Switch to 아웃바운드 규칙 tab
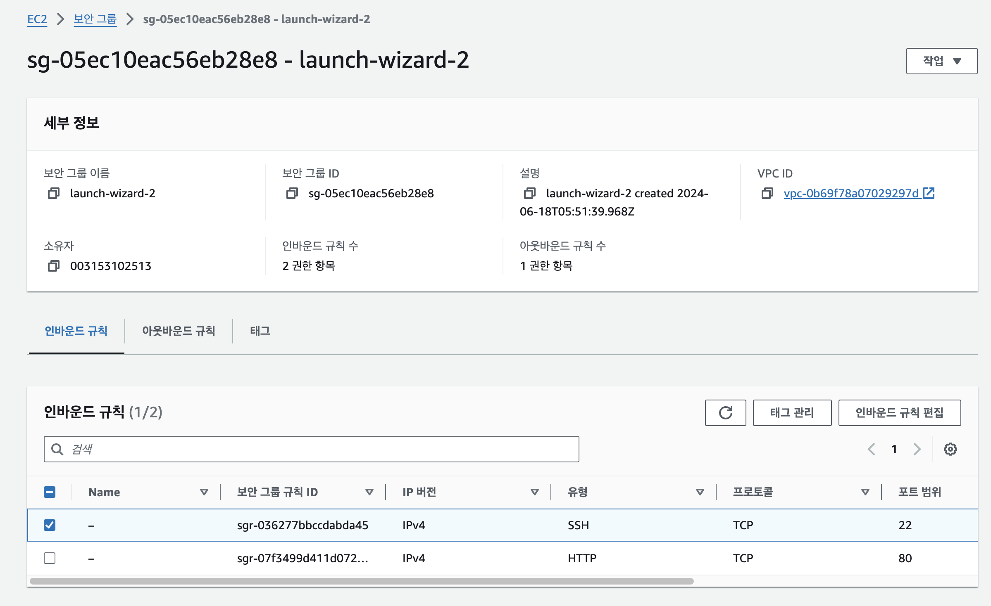The width and height of the screenshot is (991, 606). click(179, 331)
